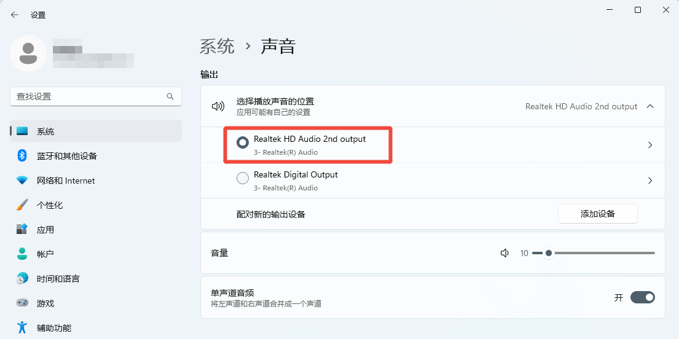This screenshot has height=339, width=679.
Task: Click the personalization paintbrush icon
Action: (x=22, y=205)
